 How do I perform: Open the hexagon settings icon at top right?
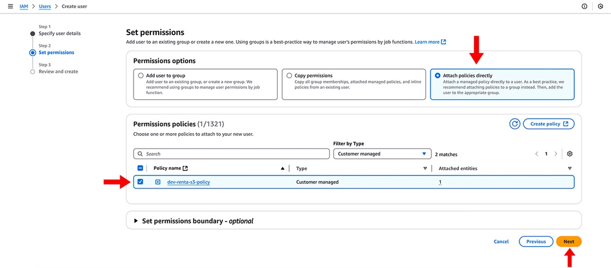click(x=600, y=7)
